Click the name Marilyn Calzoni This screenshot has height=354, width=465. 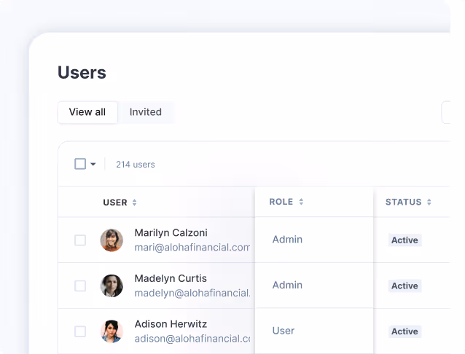click(171, 233)
